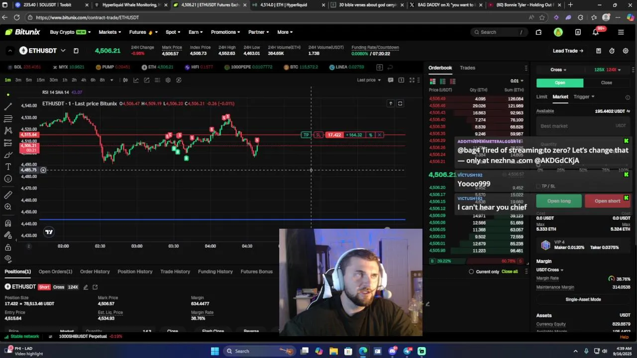Select the pattern drawing tool
The width and height of the screenshot is (637, 358).
(8, 131)
